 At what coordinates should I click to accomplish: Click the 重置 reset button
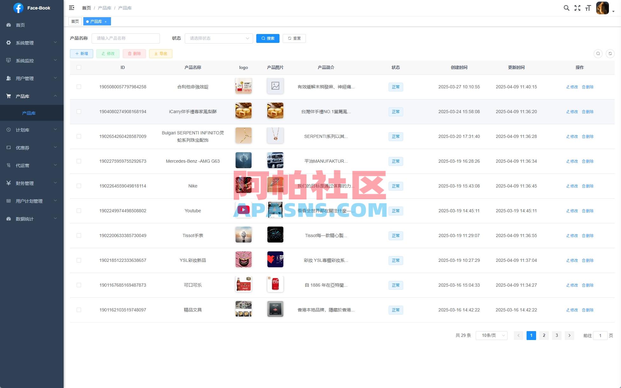click(x=294, y=38)
